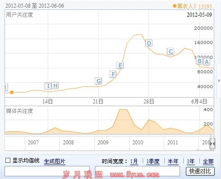
Task: Click the 用户关注度 chart label
Action: point(19,15)
